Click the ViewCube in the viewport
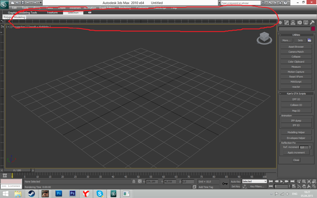 [x=264, y=38]
